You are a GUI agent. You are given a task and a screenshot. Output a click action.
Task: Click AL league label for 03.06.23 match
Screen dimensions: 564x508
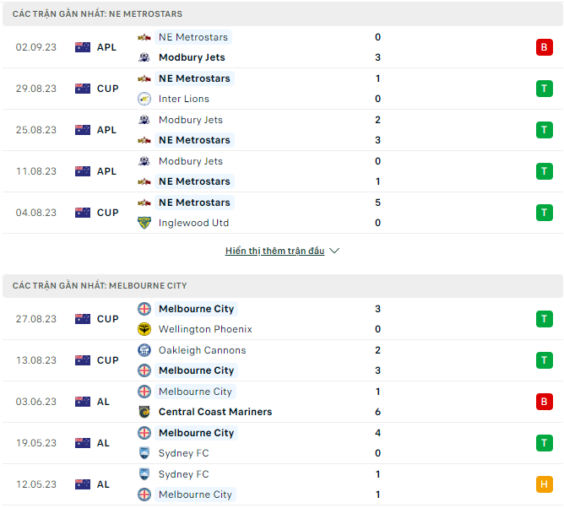tap(103, 402)
